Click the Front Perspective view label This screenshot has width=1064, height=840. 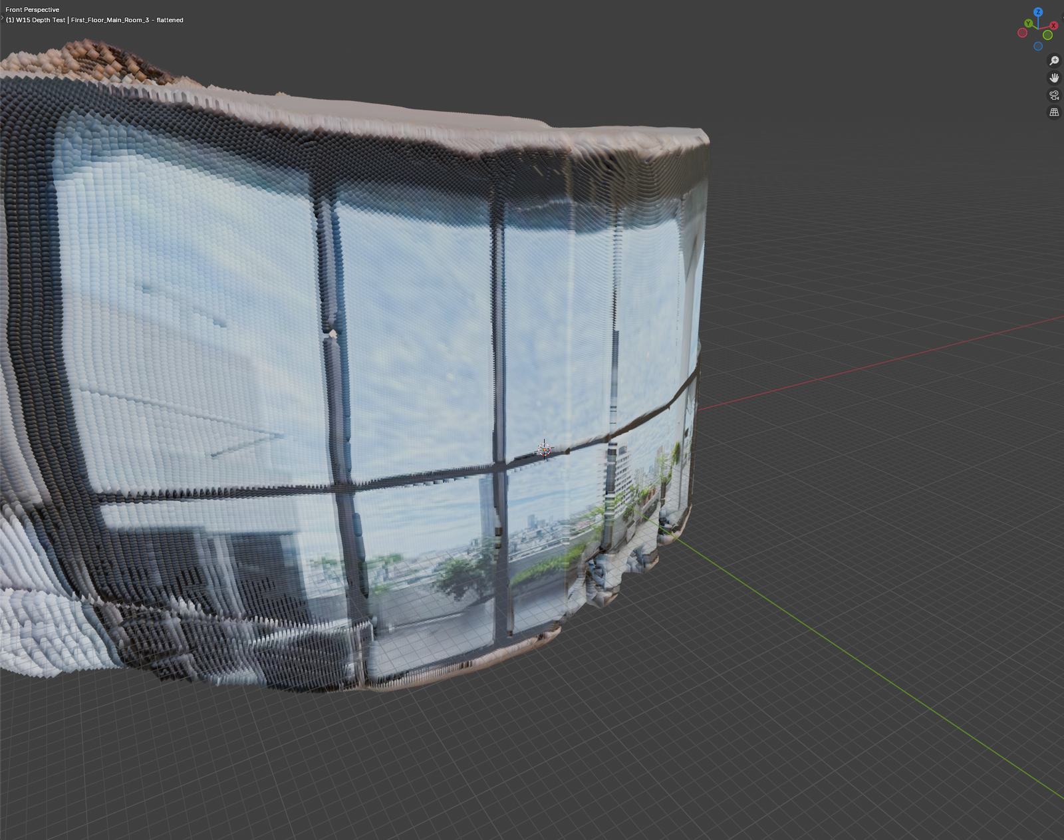tap(32, 10)
